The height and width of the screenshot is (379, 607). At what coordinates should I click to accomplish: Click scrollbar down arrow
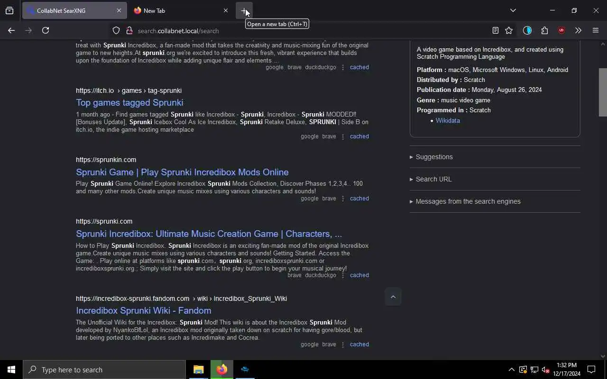603,356
